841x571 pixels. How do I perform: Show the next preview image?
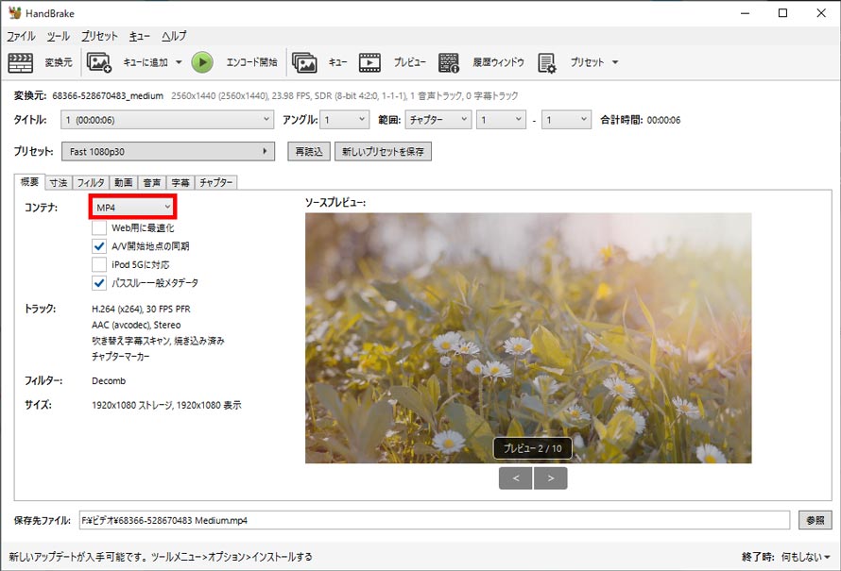pos(551,478)
